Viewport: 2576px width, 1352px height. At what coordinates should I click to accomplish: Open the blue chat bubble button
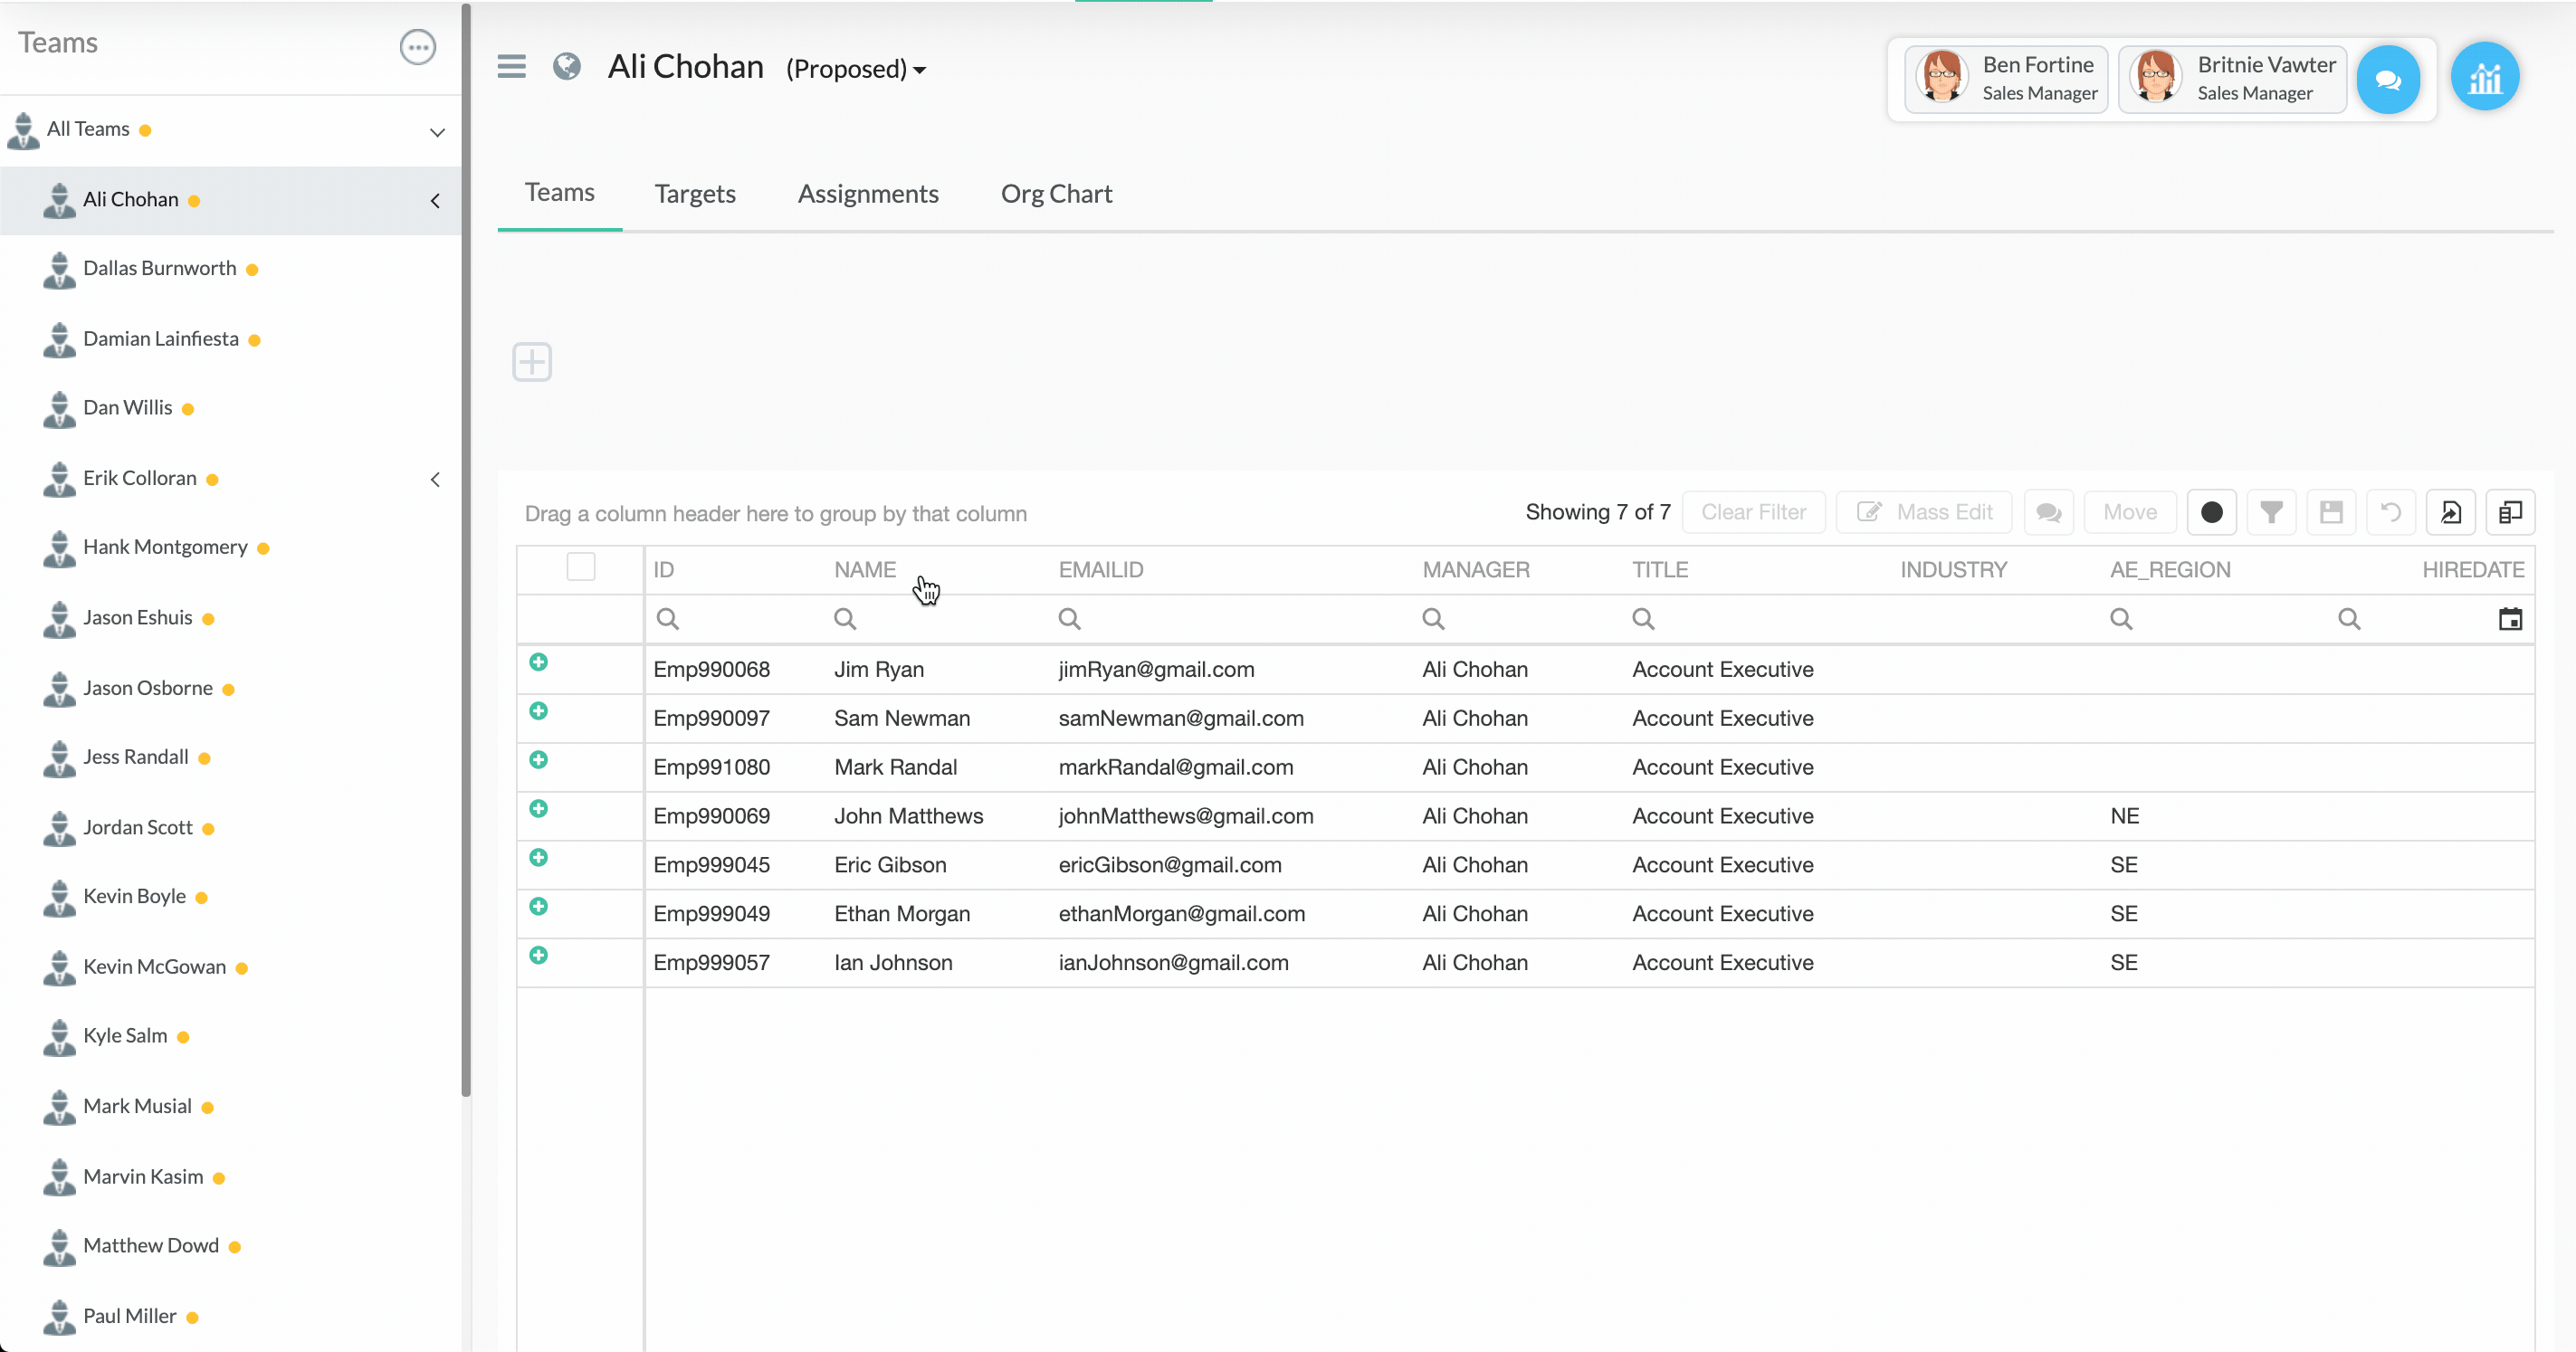coord(2387,80)
